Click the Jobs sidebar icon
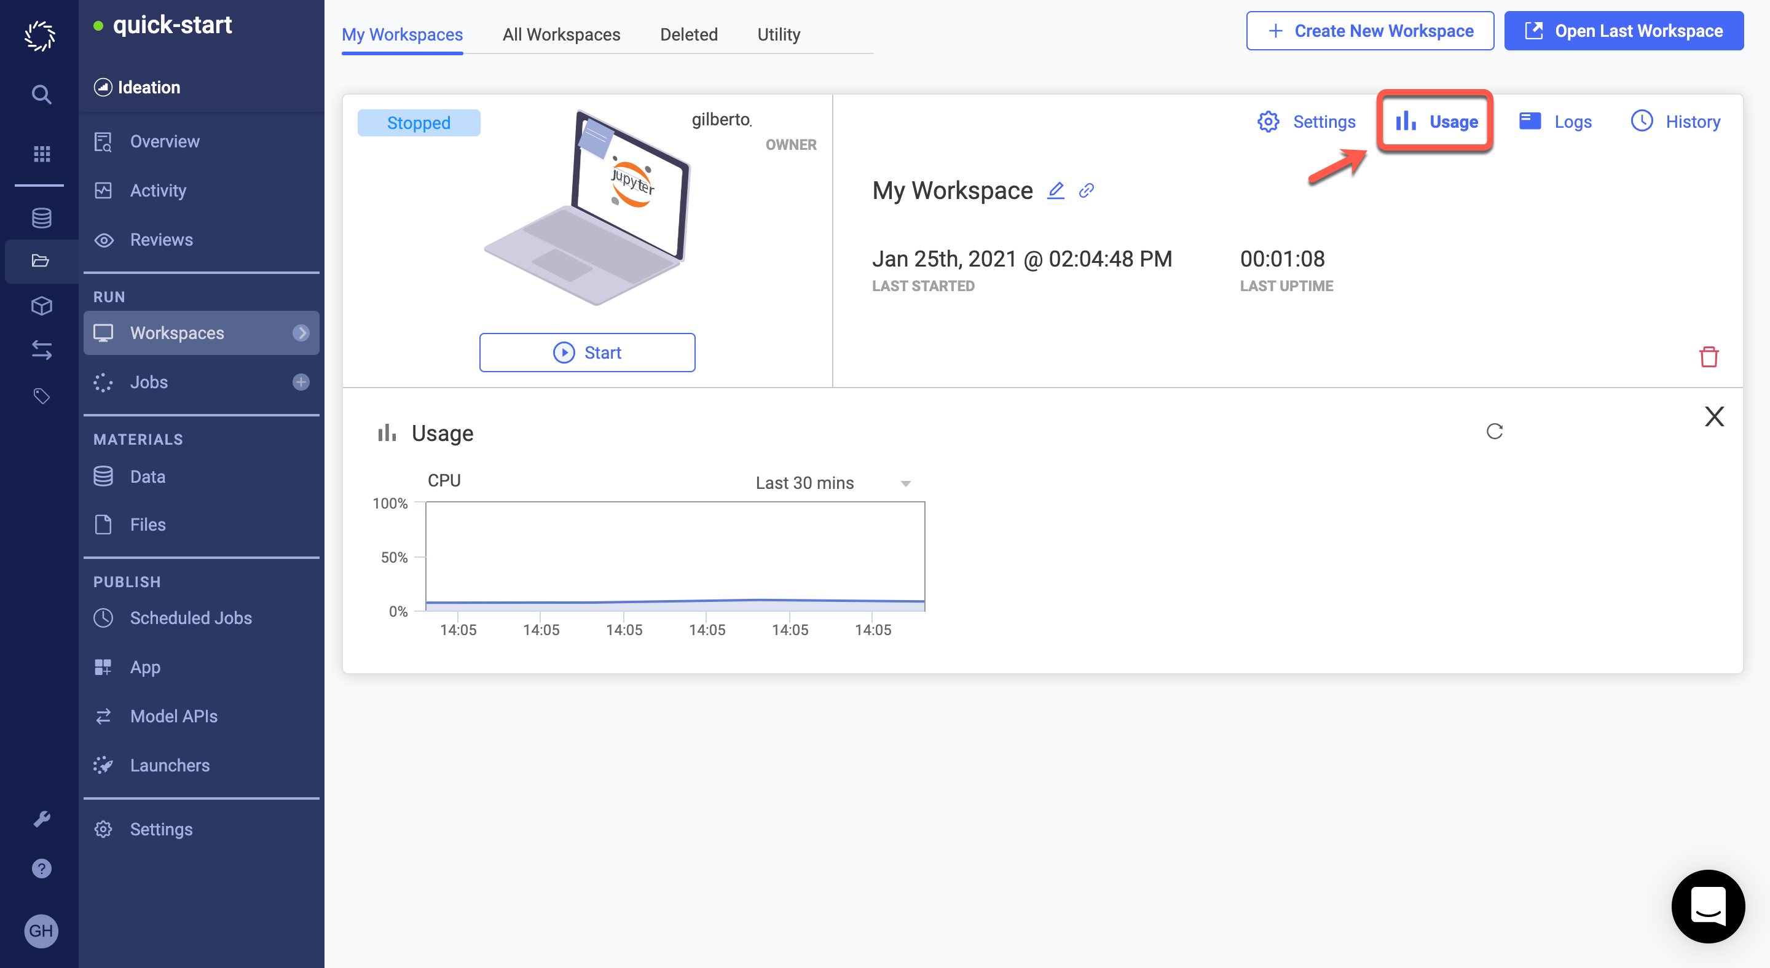The width and height of the screenshot is (1770, 968). click(x=106, y=381)
